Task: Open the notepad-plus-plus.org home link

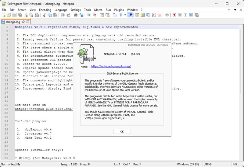Action: pos(111,66)
